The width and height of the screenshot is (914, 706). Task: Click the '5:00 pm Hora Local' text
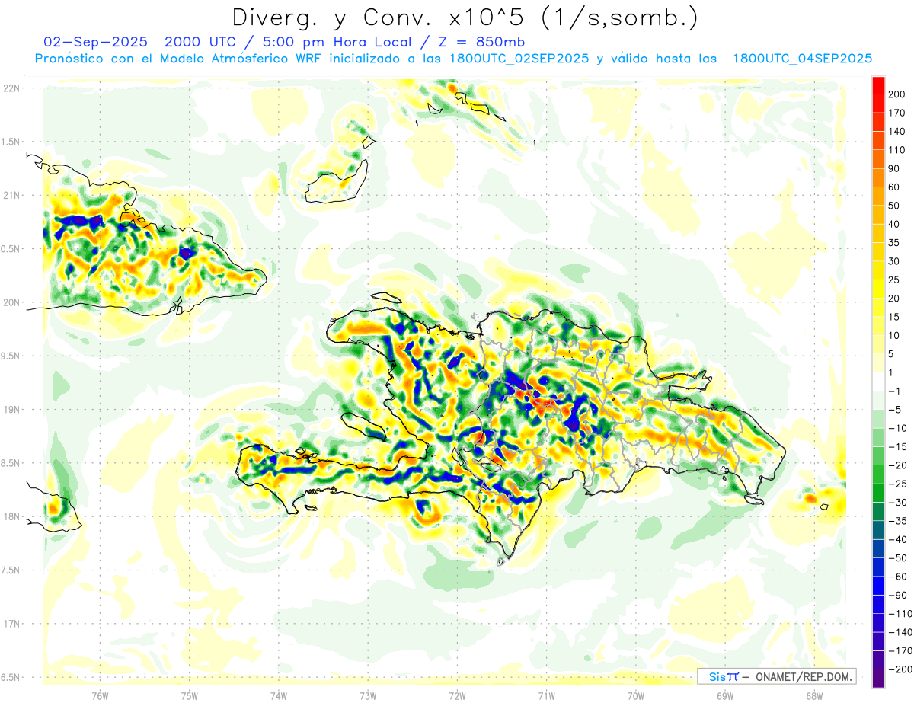[341, 41]
